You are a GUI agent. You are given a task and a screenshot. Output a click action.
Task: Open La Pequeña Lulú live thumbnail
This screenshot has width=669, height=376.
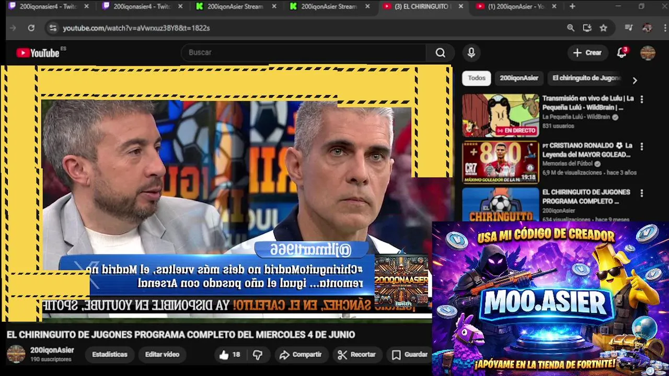(500, 115)
